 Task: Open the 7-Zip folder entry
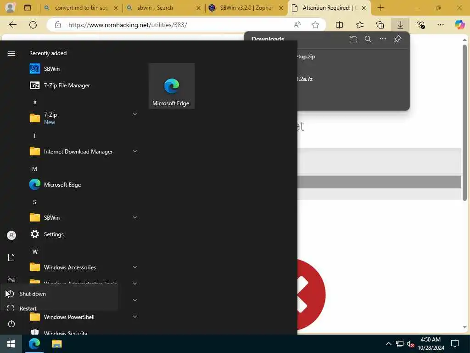[x=84, y=118]
